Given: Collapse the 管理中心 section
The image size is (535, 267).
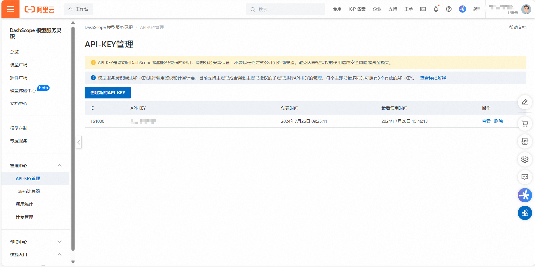Looking at the screenshot, I should tap(59, 165).
